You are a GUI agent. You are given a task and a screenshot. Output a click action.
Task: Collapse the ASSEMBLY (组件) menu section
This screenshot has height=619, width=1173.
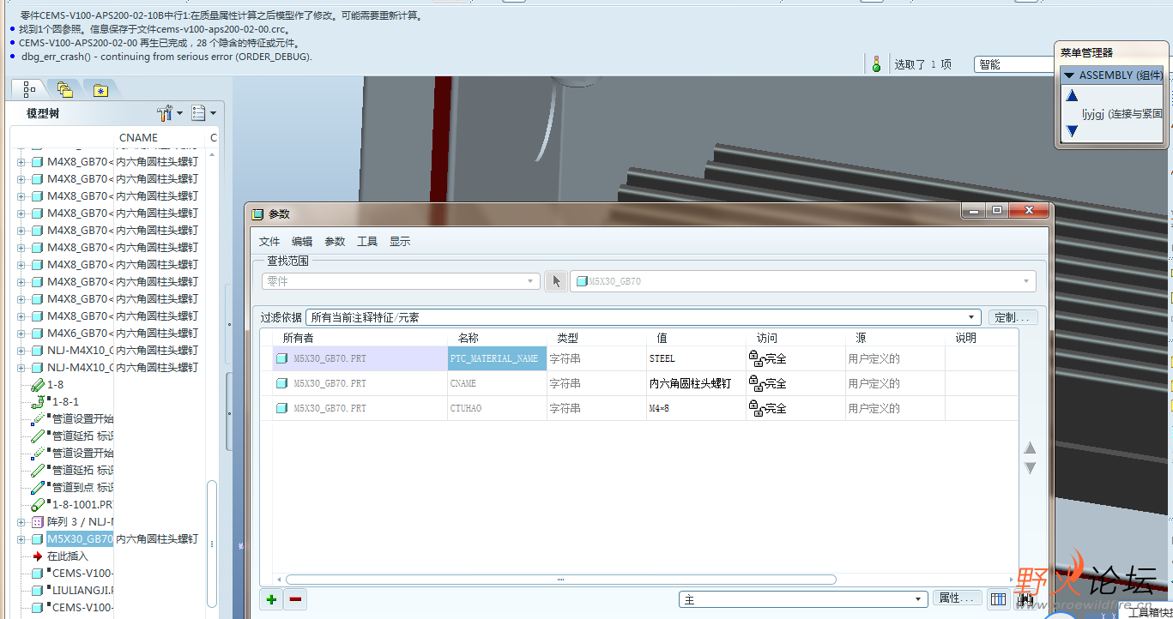pos(1069,75)
